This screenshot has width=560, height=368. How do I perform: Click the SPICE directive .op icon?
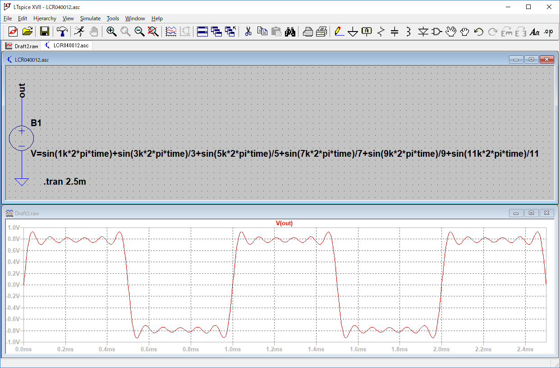click(548, 31)
